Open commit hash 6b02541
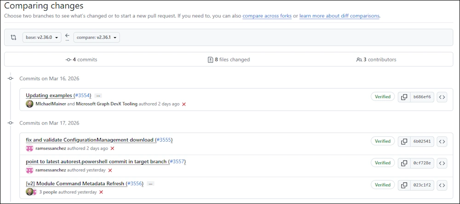460x204 pixels. [422, 142]
